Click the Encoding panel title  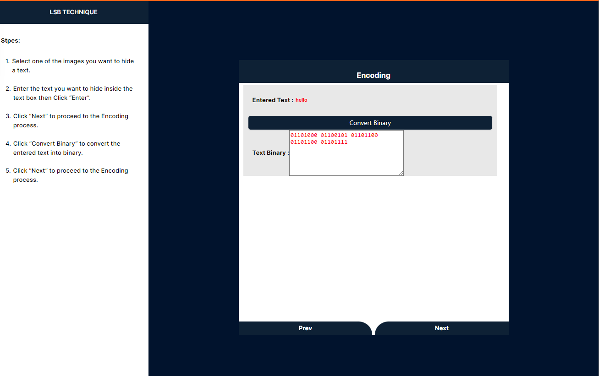(x=373, y=75)
